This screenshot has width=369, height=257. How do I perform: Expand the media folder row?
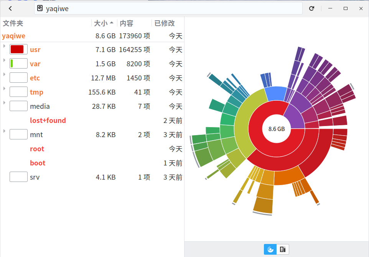pos(4,103)
